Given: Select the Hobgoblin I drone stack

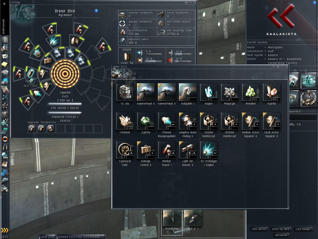Looking at the screenshot, I should pos(188,94).
